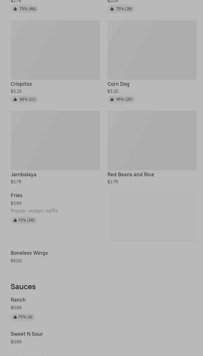Open the Crispitos item photo
Screen dimensions: 203x356
55,50
